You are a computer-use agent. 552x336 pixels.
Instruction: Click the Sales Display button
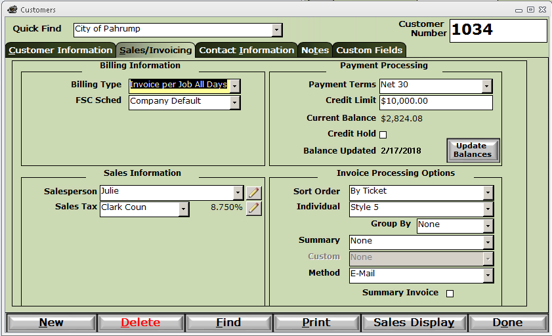414,323
